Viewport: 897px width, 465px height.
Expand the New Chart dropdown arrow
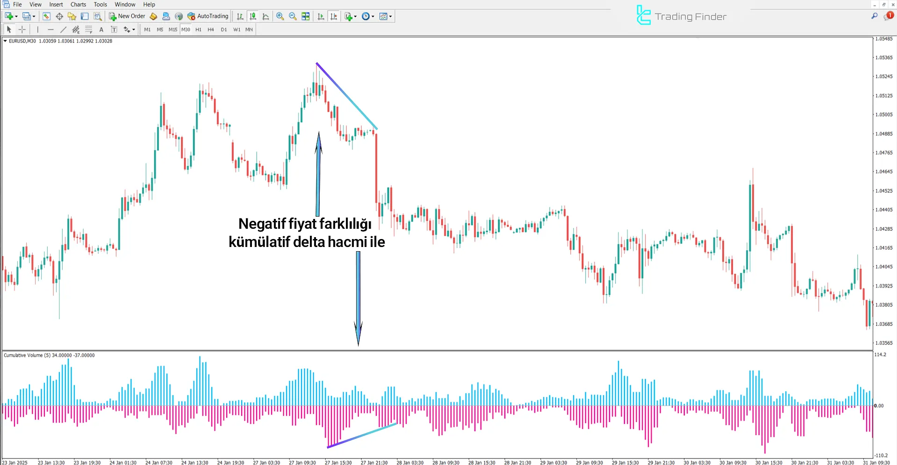[16, 16]
